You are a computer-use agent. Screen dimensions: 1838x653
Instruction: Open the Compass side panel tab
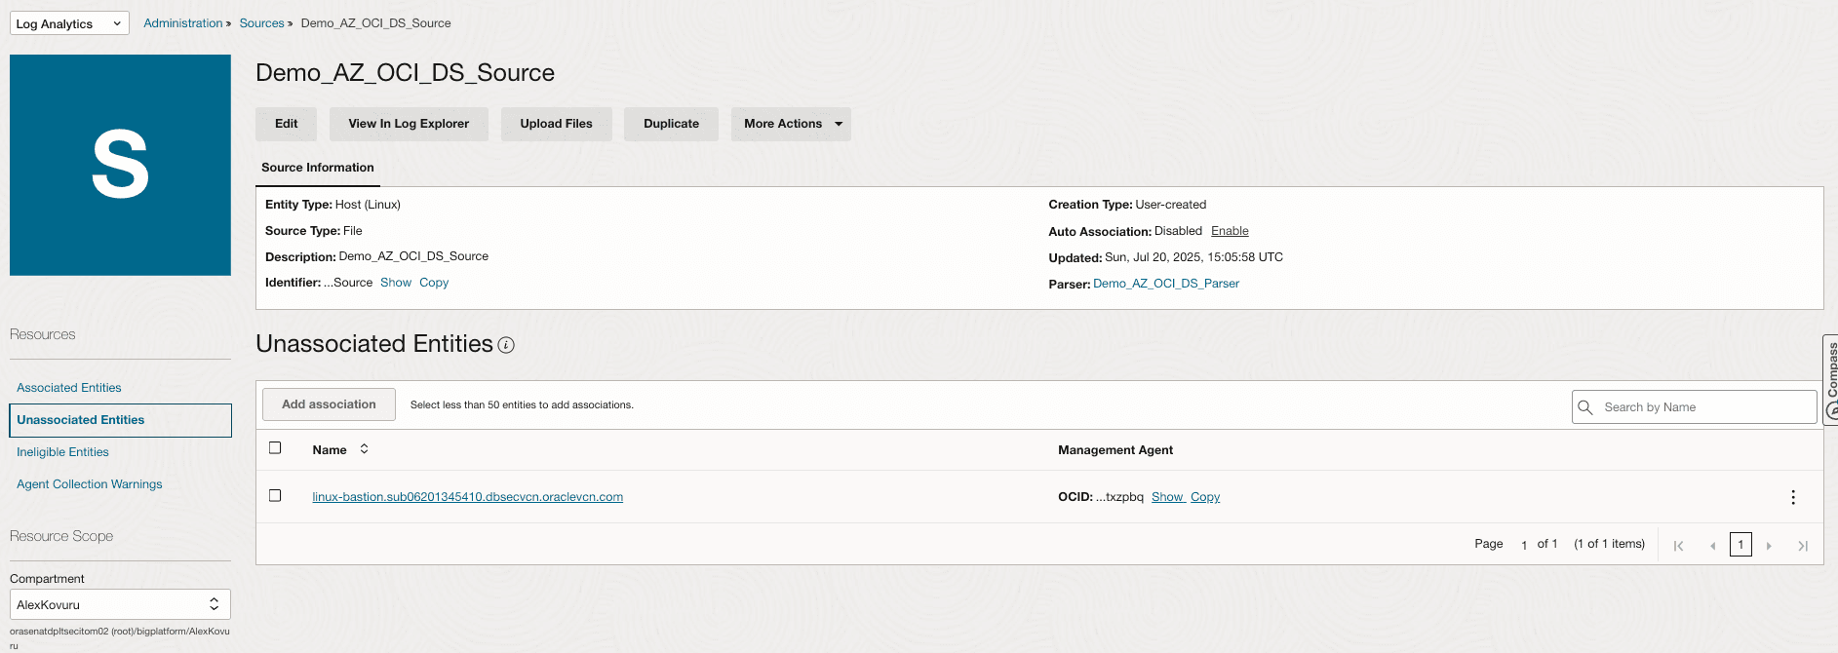tap(1830, 380)
